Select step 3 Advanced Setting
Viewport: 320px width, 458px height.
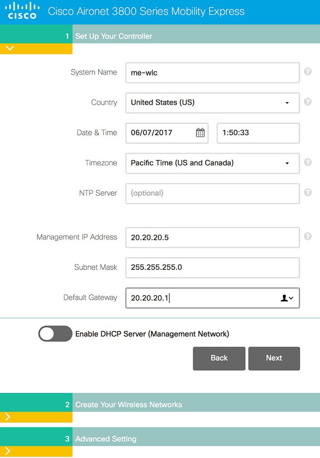click(x=160, y=437)
